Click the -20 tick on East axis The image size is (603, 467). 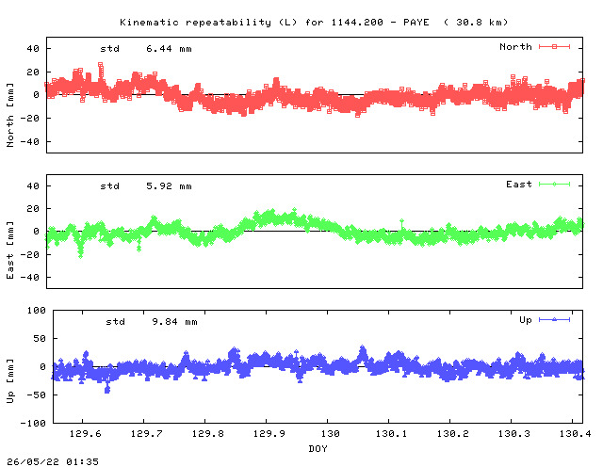pos(29,254)
